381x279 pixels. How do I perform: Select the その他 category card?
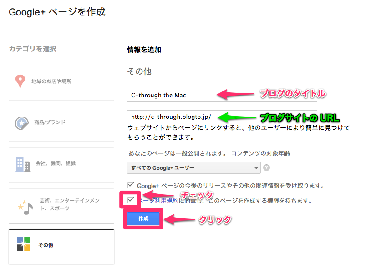click(x=61, y=247)
